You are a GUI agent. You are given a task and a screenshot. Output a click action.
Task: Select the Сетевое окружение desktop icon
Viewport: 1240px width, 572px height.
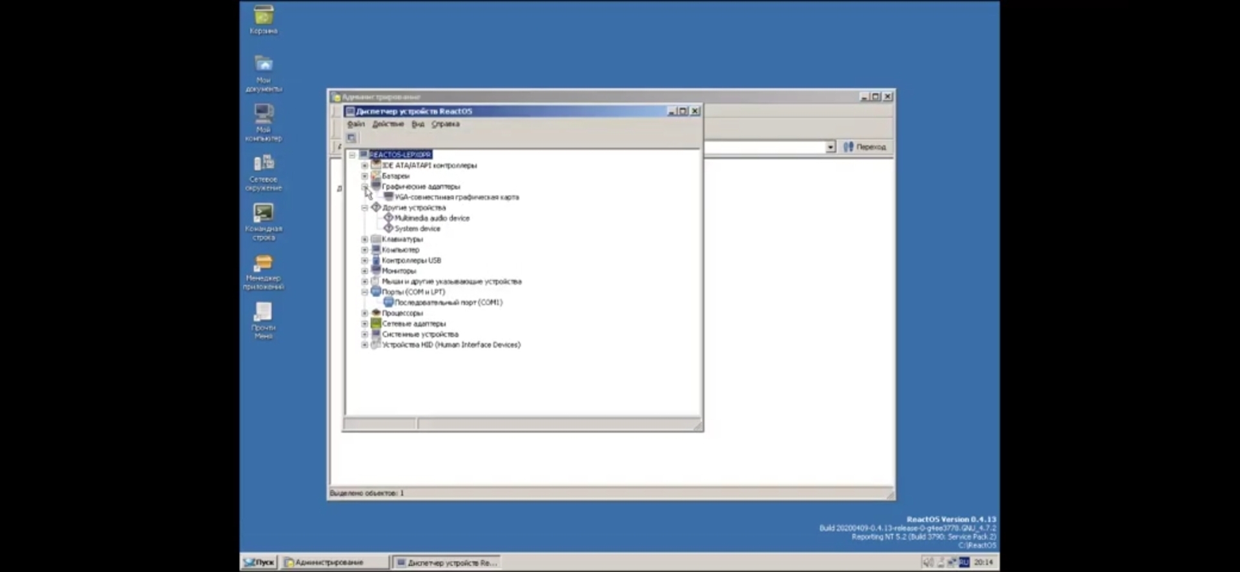point(263,164)
